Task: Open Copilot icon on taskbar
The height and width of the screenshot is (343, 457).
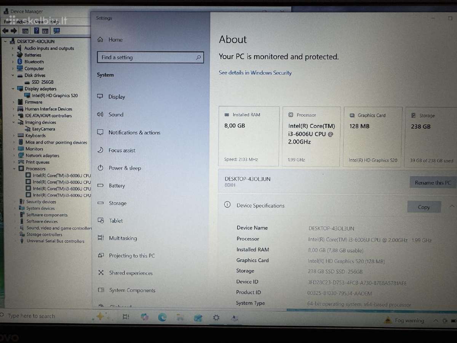Action: click(x=144, y=317)
